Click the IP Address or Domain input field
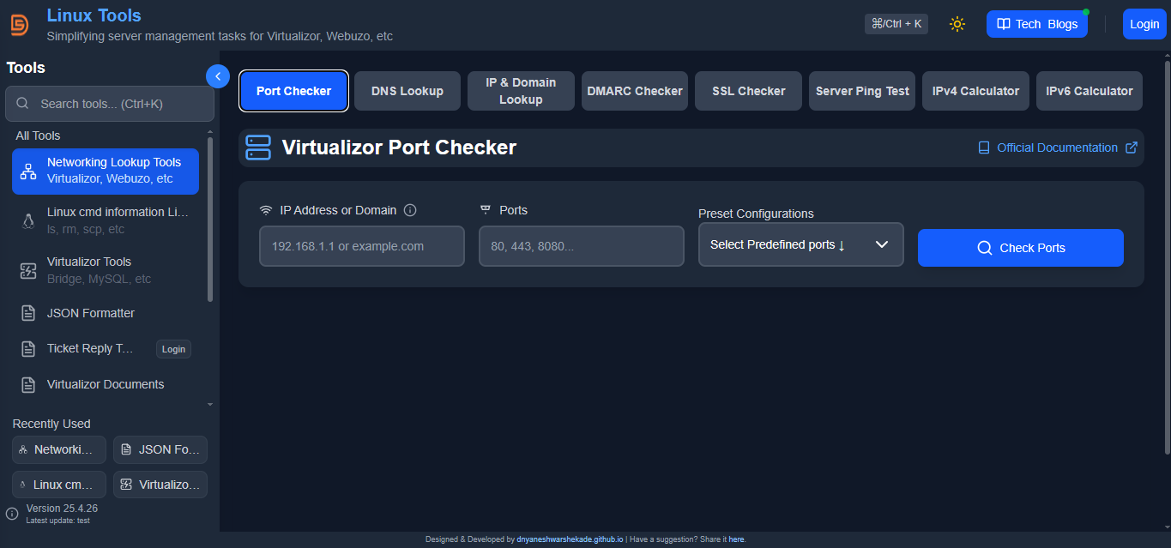1171x548 pixels. [361, 246]
